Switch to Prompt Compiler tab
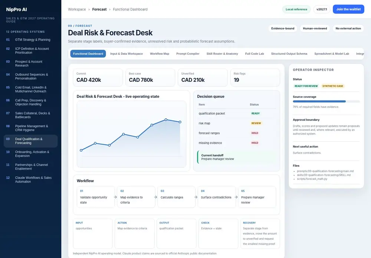The width and height of the screenshot is (371, 258). (x=188, y=54)
